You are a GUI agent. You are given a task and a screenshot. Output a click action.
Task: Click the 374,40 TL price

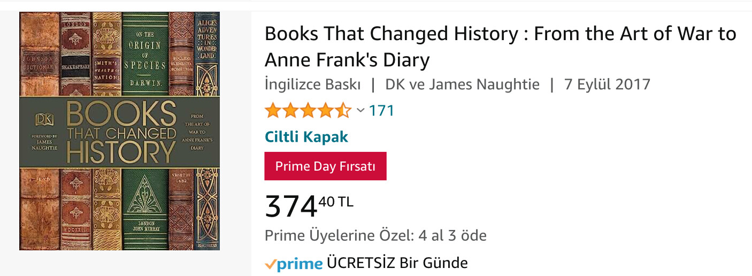[309, 205]
